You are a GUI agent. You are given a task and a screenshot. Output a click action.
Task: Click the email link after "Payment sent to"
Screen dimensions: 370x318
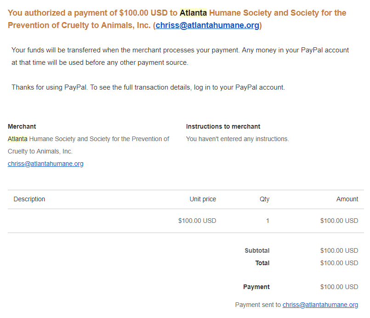pyautogui.click(x=320, y=305)
